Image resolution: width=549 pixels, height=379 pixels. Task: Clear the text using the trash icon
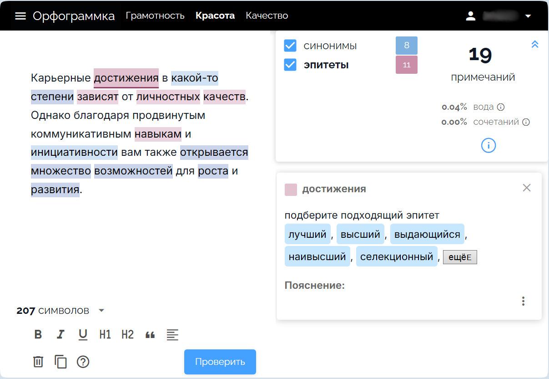(38, 362)
